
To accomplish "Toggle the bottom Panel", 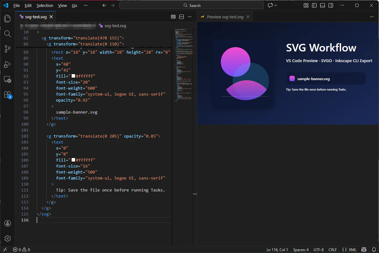I will point(323,5).
